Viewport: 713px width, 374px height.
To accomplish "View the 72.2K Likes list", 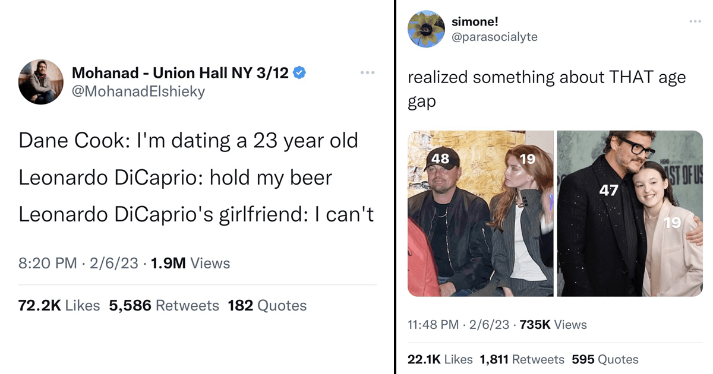I will point(59,306).
